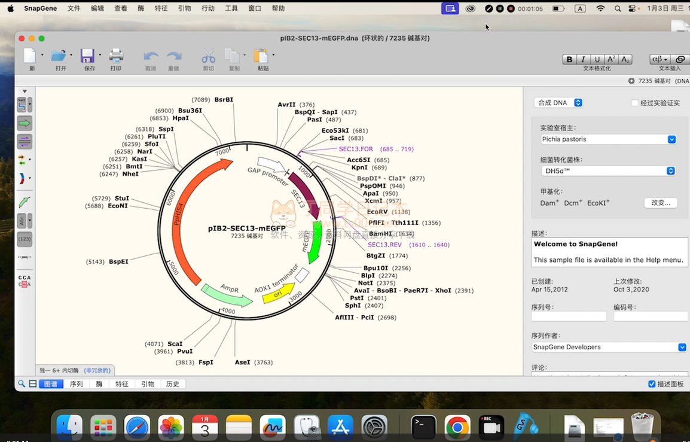690x442 pixels.
Task: Click the 改变... methylation button
Action: coord(661,203)
